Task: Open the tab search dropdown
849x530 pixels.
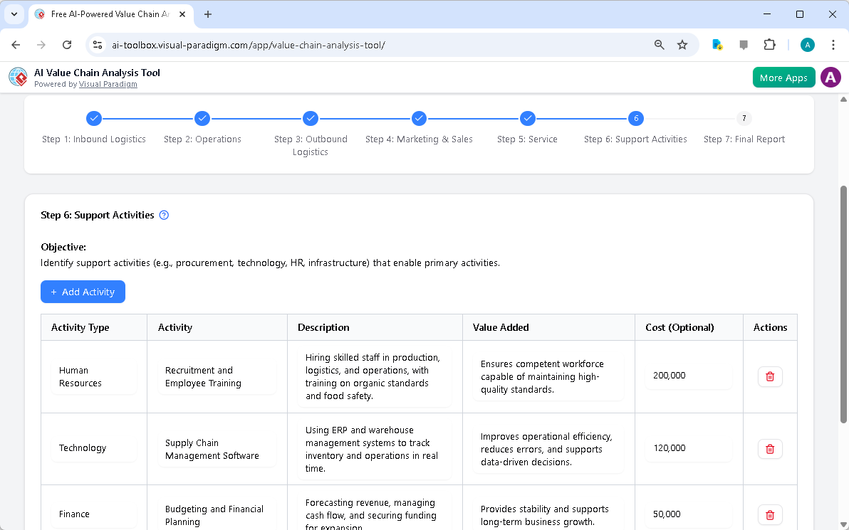Action: [x=14, y=14]
